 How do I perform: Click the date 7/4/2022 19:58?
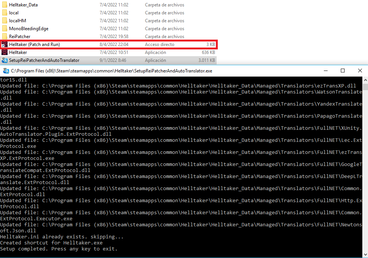click(x=114, y=37)
